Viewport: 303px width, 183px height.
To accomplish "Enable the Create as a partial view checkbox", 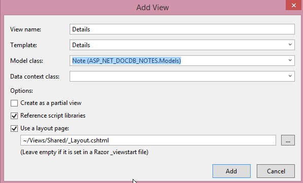I will coord(14,103).
